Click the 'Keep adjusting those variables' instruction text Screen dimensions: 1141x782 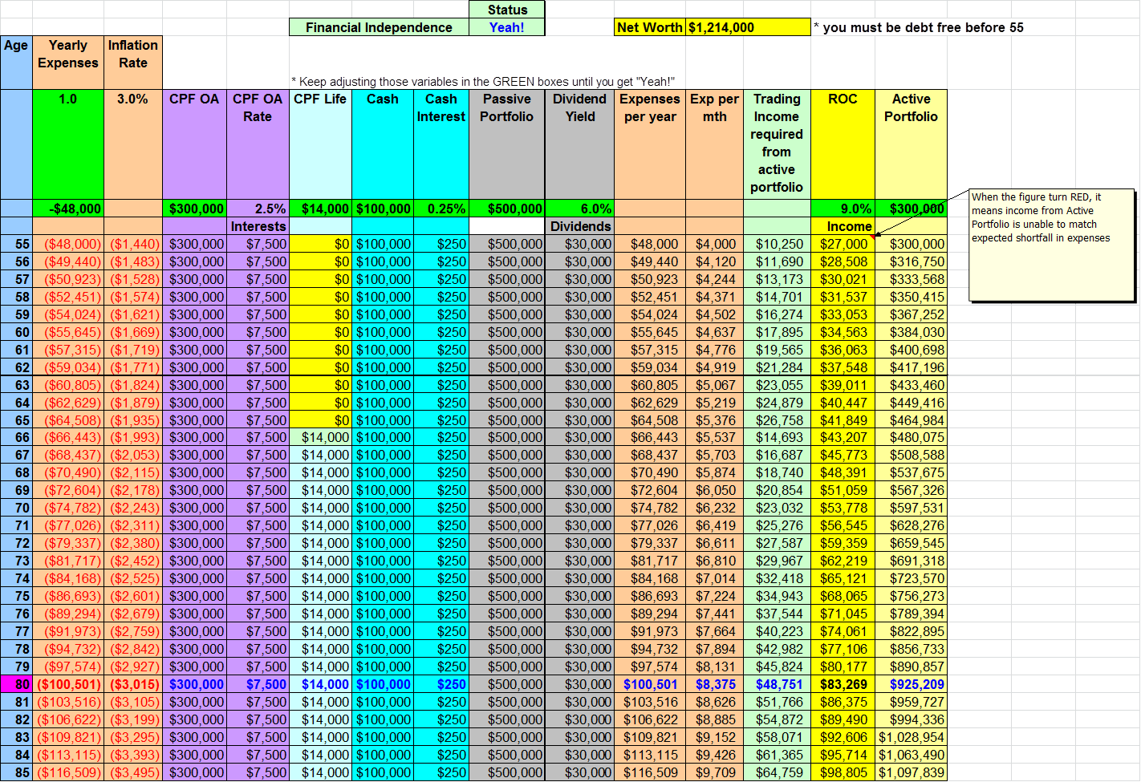pyautogui.click(x=483, y=81)
